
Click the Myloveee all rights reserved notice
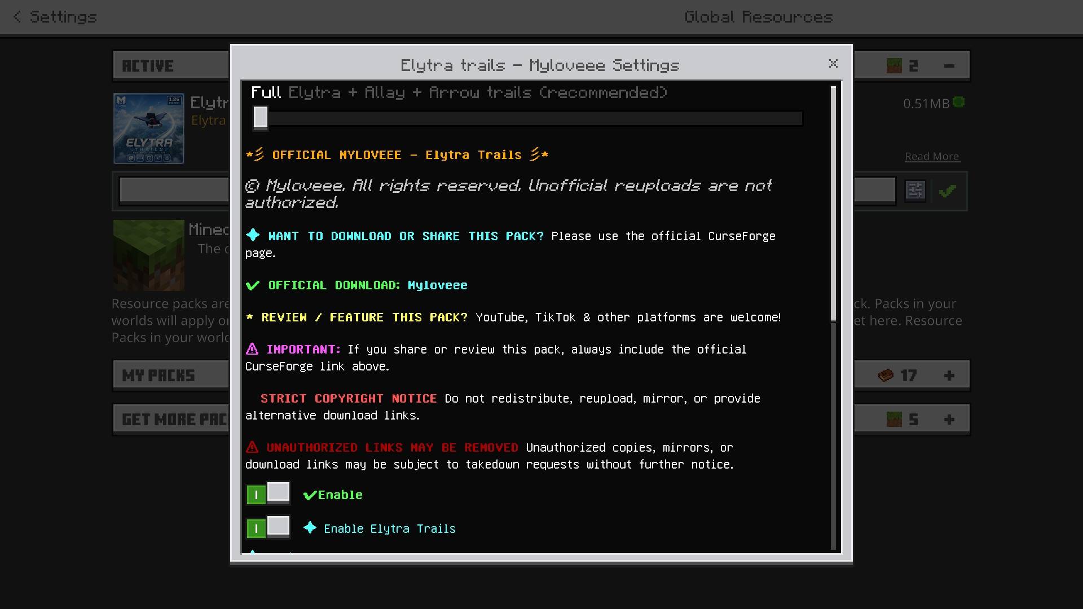pos(508,194)
